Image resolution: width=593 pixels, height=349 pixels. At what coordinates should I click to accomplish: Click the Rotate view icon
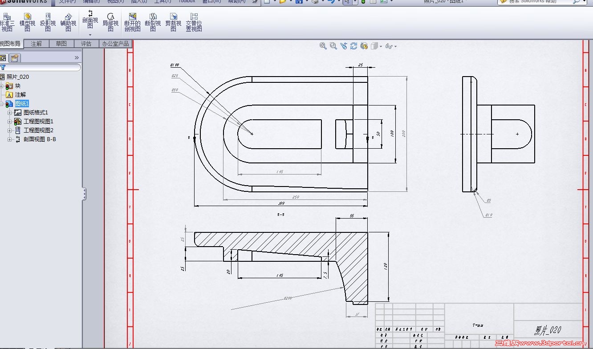tap(353, 46)
